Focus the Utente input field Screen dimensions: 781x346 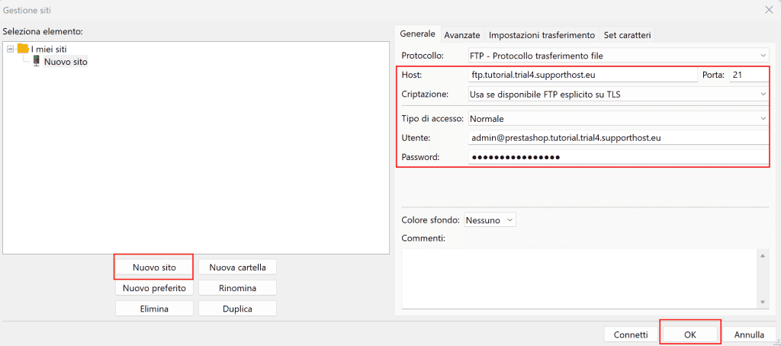tap(618, 137)
